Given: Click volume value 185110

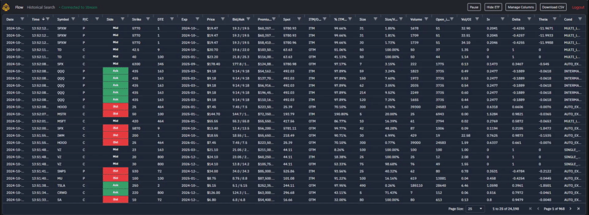Looking at the screenshot, I should coord(416,186).
